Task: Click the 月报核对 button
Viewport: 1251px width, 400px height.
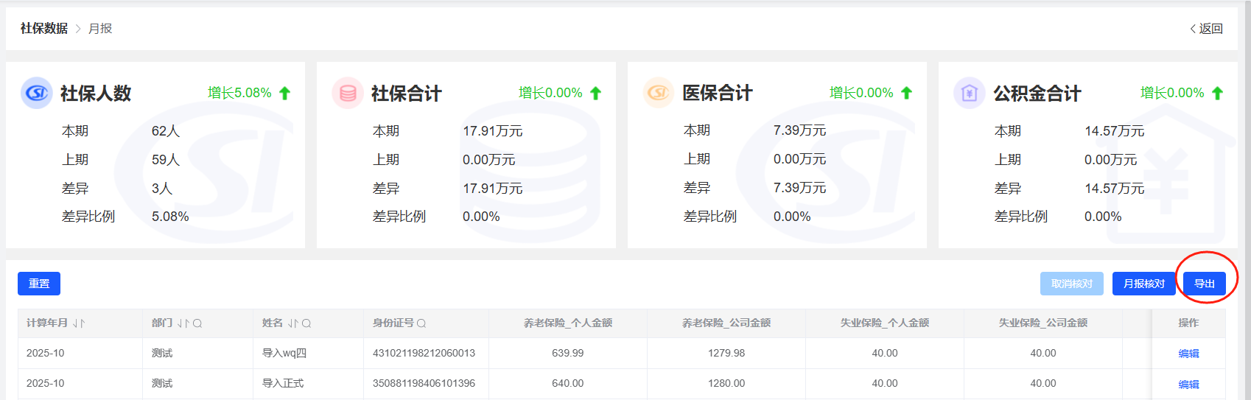Action: [x=1144, y=284]
